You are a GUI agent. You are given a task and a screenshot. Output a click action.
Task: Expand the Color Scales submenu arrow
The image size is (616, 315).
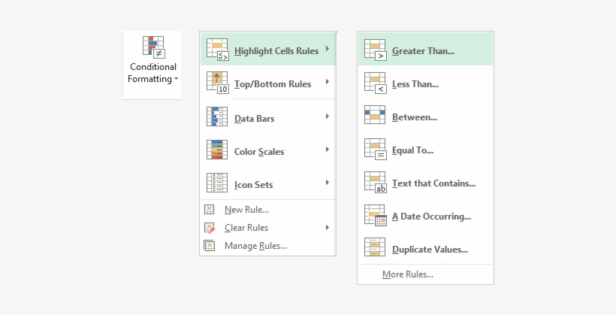coord(328,150)
